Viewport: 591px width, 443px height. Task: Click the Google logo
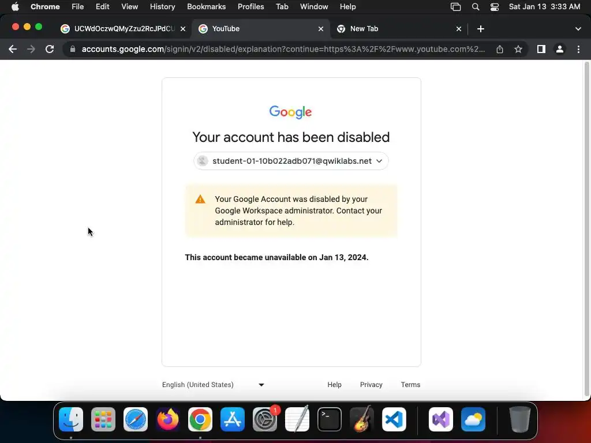(x=291, y=112)
